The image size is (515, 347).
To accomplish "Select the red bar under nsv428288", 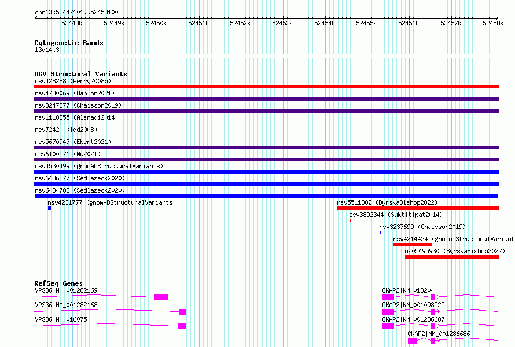I will click(266, 87).
